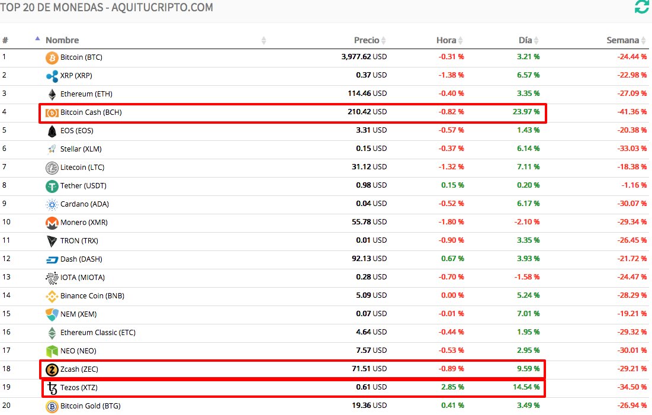This screenshot has width=652, height=415.
Task: Click the Tether coin logo
Action: pos(52,186)
